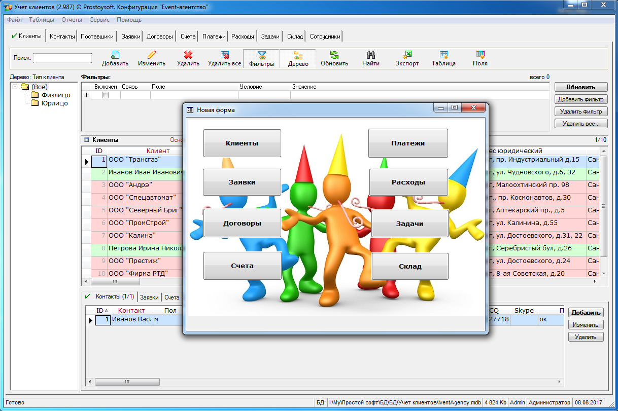Toggle the Дерево tree view icon
This screenshot has width=618, height=411.
click(298, 55)
